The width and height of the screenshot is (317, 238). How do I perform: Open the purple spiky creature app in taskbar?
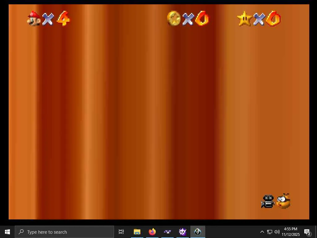[183, 232]
